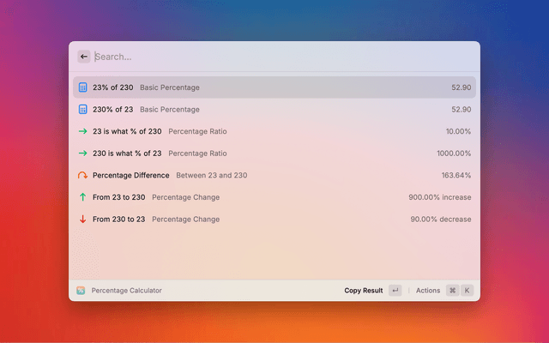The image size is (549, 343).
Task: Click the K key shortcut badge
Action: [x=468, y=291]
